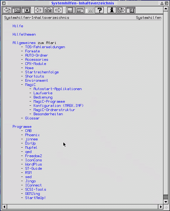Image resolution: width=170 pixels, height=211 pixels.
Task: Open the Freedom2 program help
Action: pyautogui.click(x=33, y=156)
